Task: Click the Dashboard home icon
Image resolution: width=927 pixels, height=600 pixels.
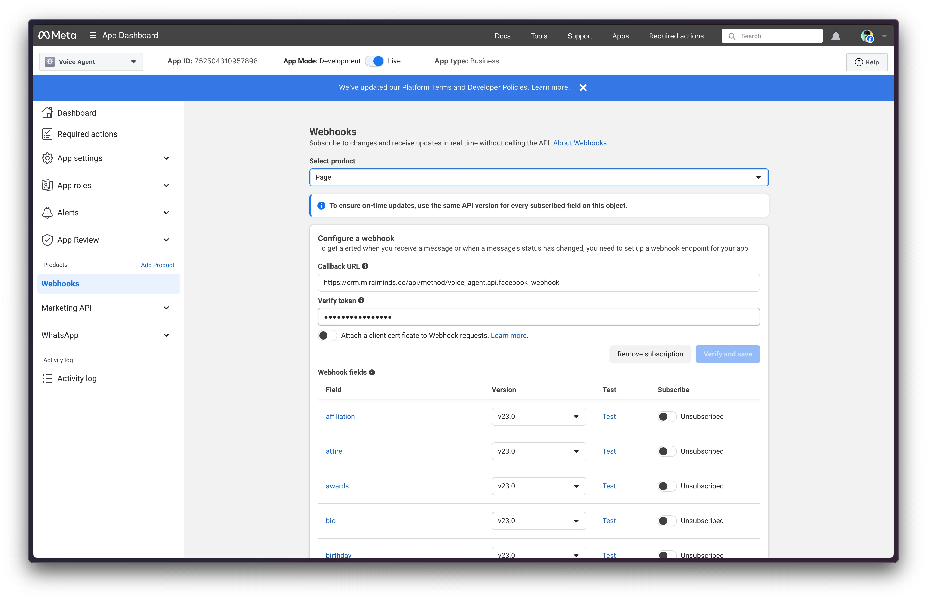Action: [x=47, y=113]
